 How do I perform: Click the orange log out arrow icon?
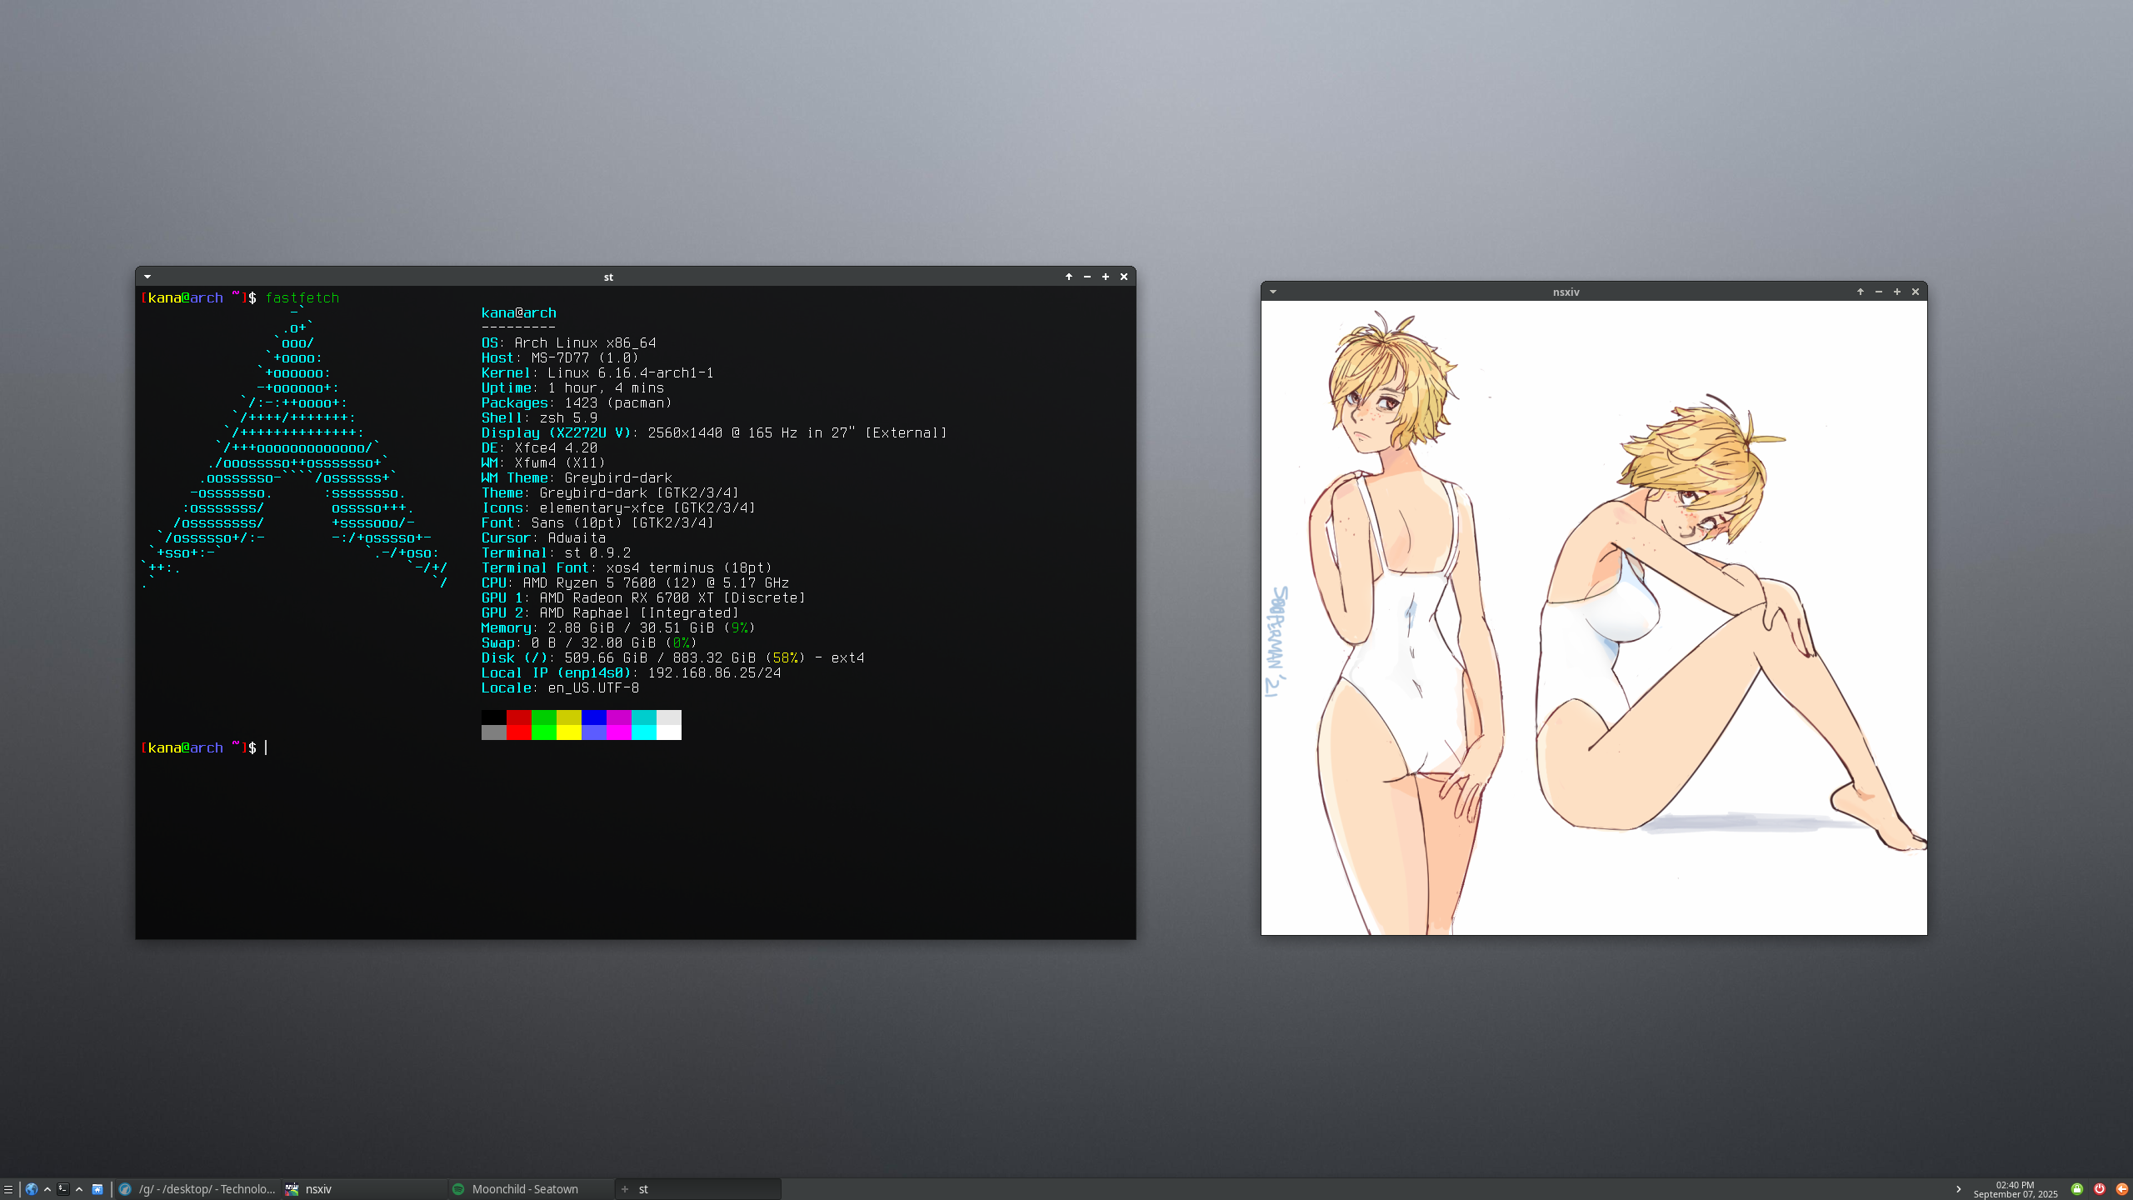coord(2122,1189)
